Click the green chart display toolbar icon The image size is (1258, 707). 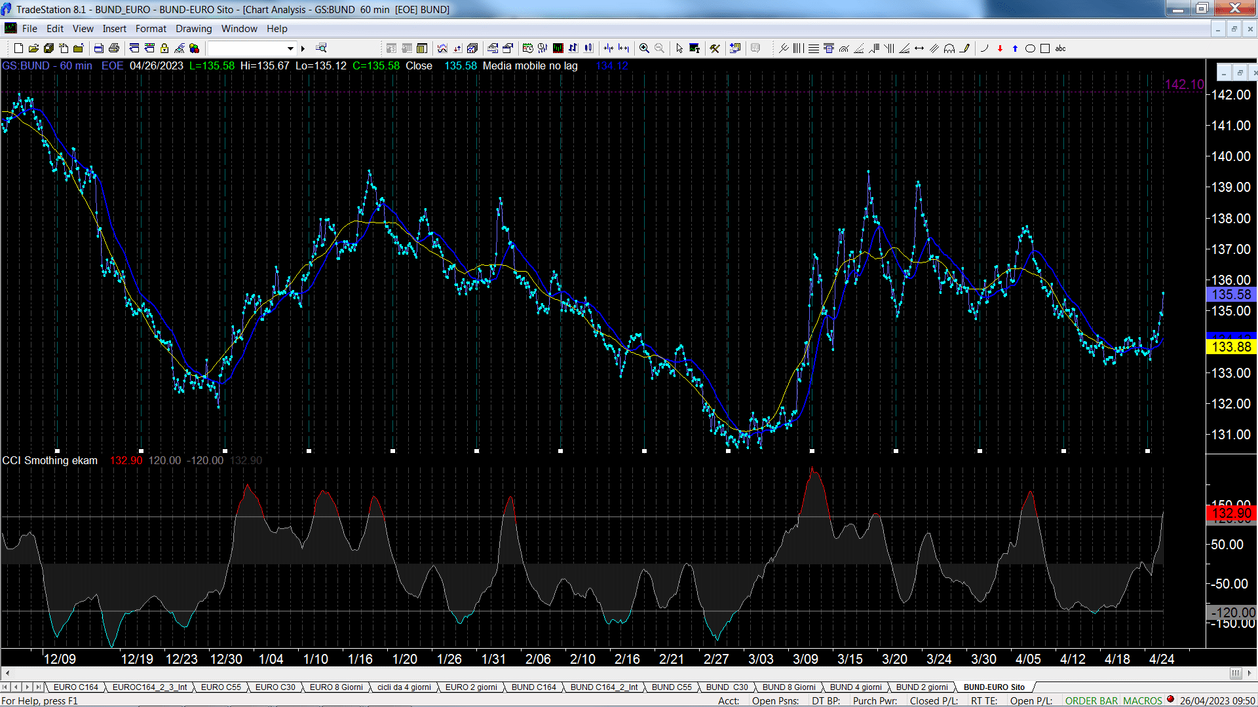[x=558, y=48]
